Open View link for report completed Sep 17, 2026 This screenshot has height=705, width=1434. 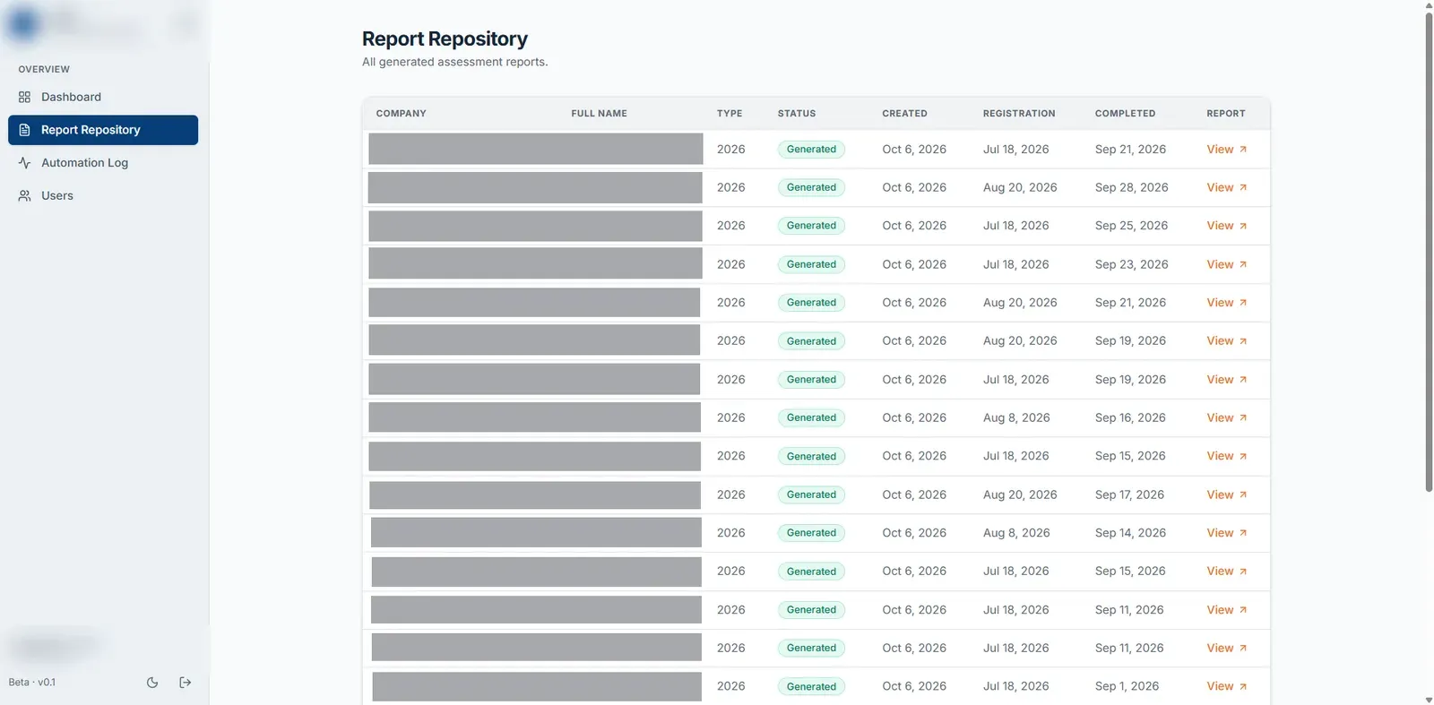click(1226, 494)
